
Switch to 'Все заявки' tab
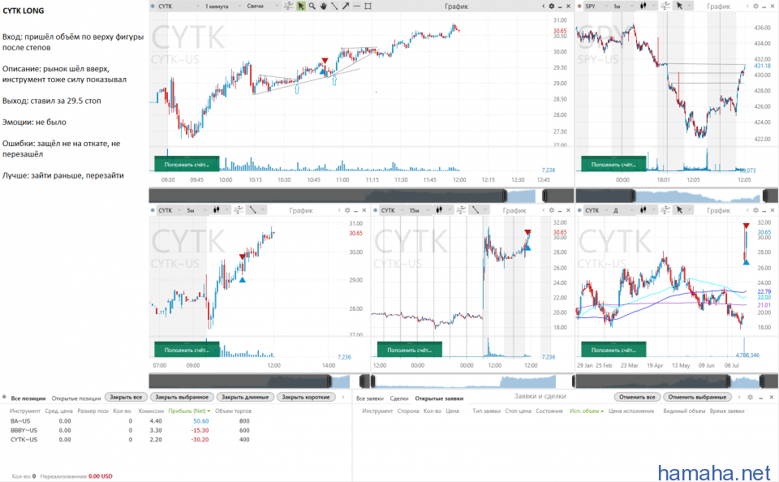pyautogui.click(x=370, y=398)
